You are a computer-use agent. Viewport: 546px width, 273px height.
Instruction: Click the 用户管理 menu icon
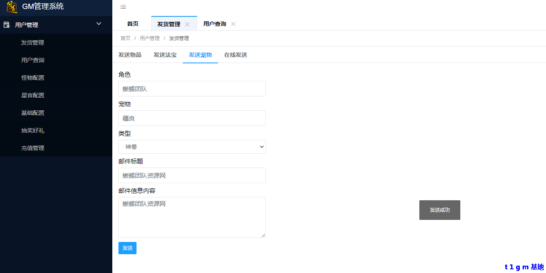(x=7, y=25)
